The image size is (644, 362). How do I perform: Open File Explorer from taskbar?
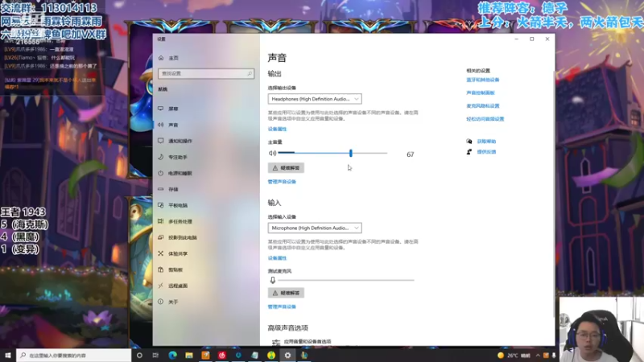coord(189,356)
